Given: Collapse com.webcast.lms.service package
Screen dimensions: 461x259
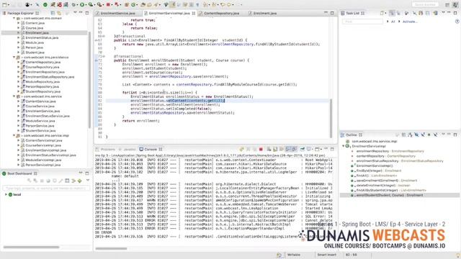Looking at the screenshot, I should 14,96.
